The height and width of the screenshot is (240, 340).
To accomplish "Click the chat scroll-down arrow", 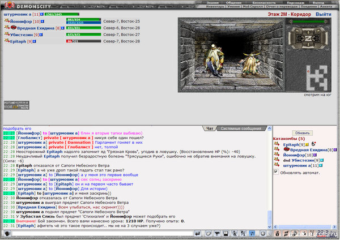I will point(270,227).
